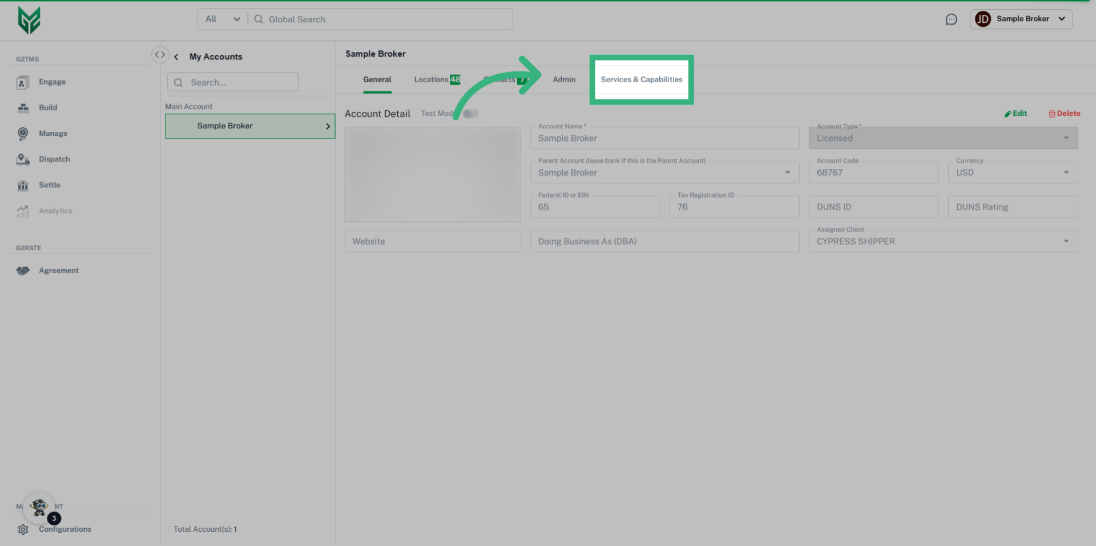Open the chat messages icon
The image size is (1096, 546).
(951, 19)
